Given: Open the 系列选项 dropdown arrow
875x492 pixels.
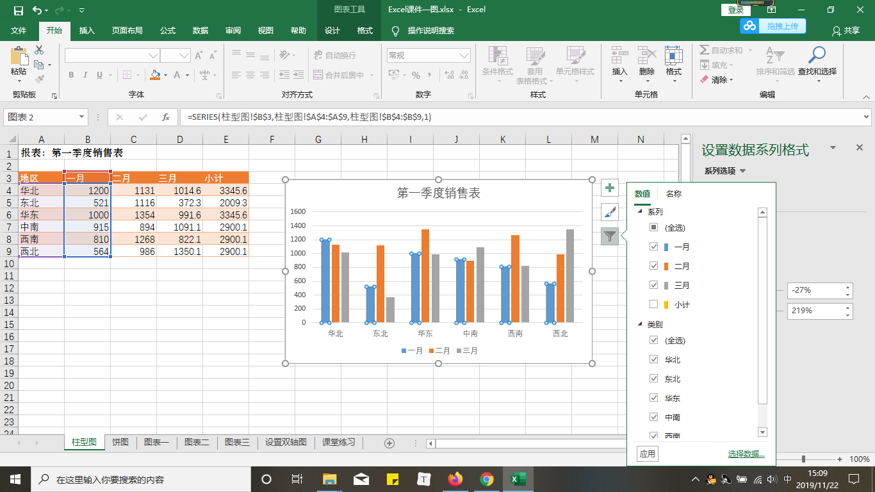Looking at the screenshot, I should point(743,171).
